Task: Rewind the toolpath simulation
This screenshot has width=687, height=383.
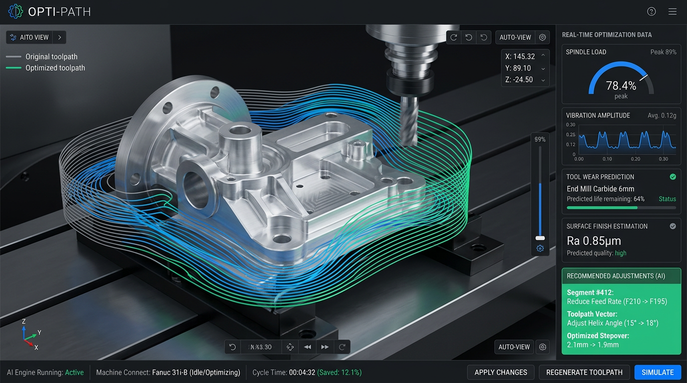Action: tap(308, 347)
